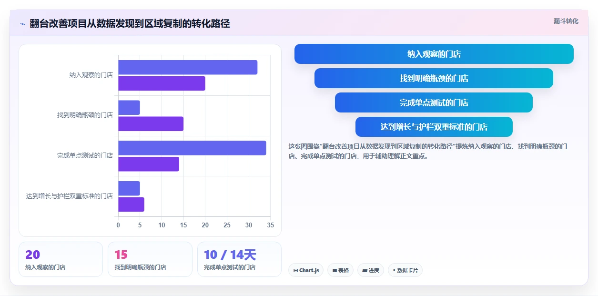The height and width of the screenshot is (296, 598).
Task: Click the description paragraph below the funnel
Action: pos(427,151)
